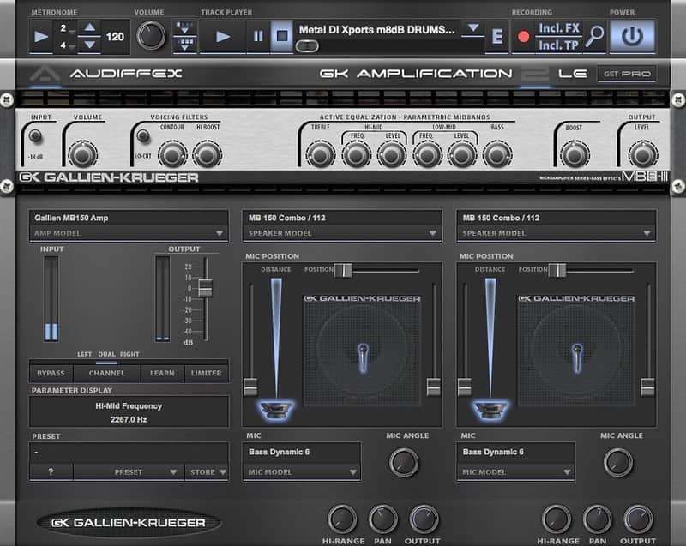Toggle Incl. FX recording option
686x546 pixels.
point(559,28)
